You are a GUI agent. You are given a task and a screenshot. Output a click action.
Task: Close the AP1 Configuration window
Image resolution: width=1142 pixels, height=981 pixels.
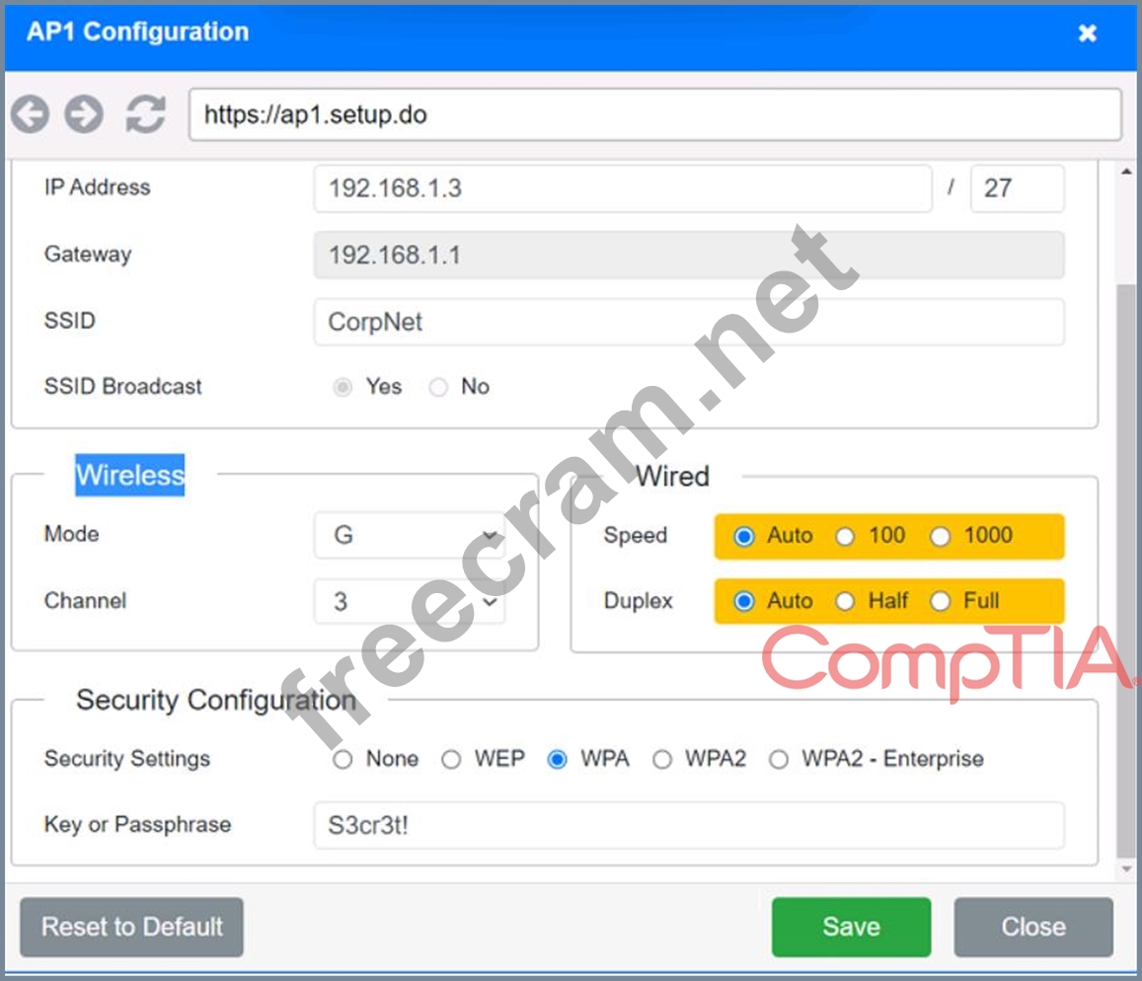pyautogui.click(x=1087, y=34)
